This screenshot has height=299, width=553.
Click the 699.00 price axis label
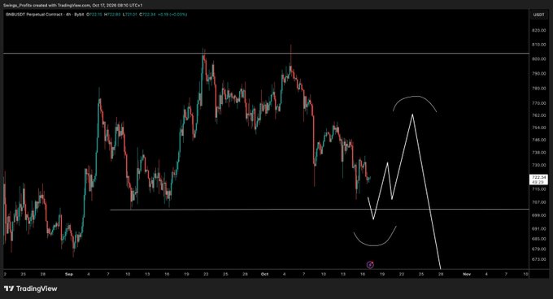point(538,215)
